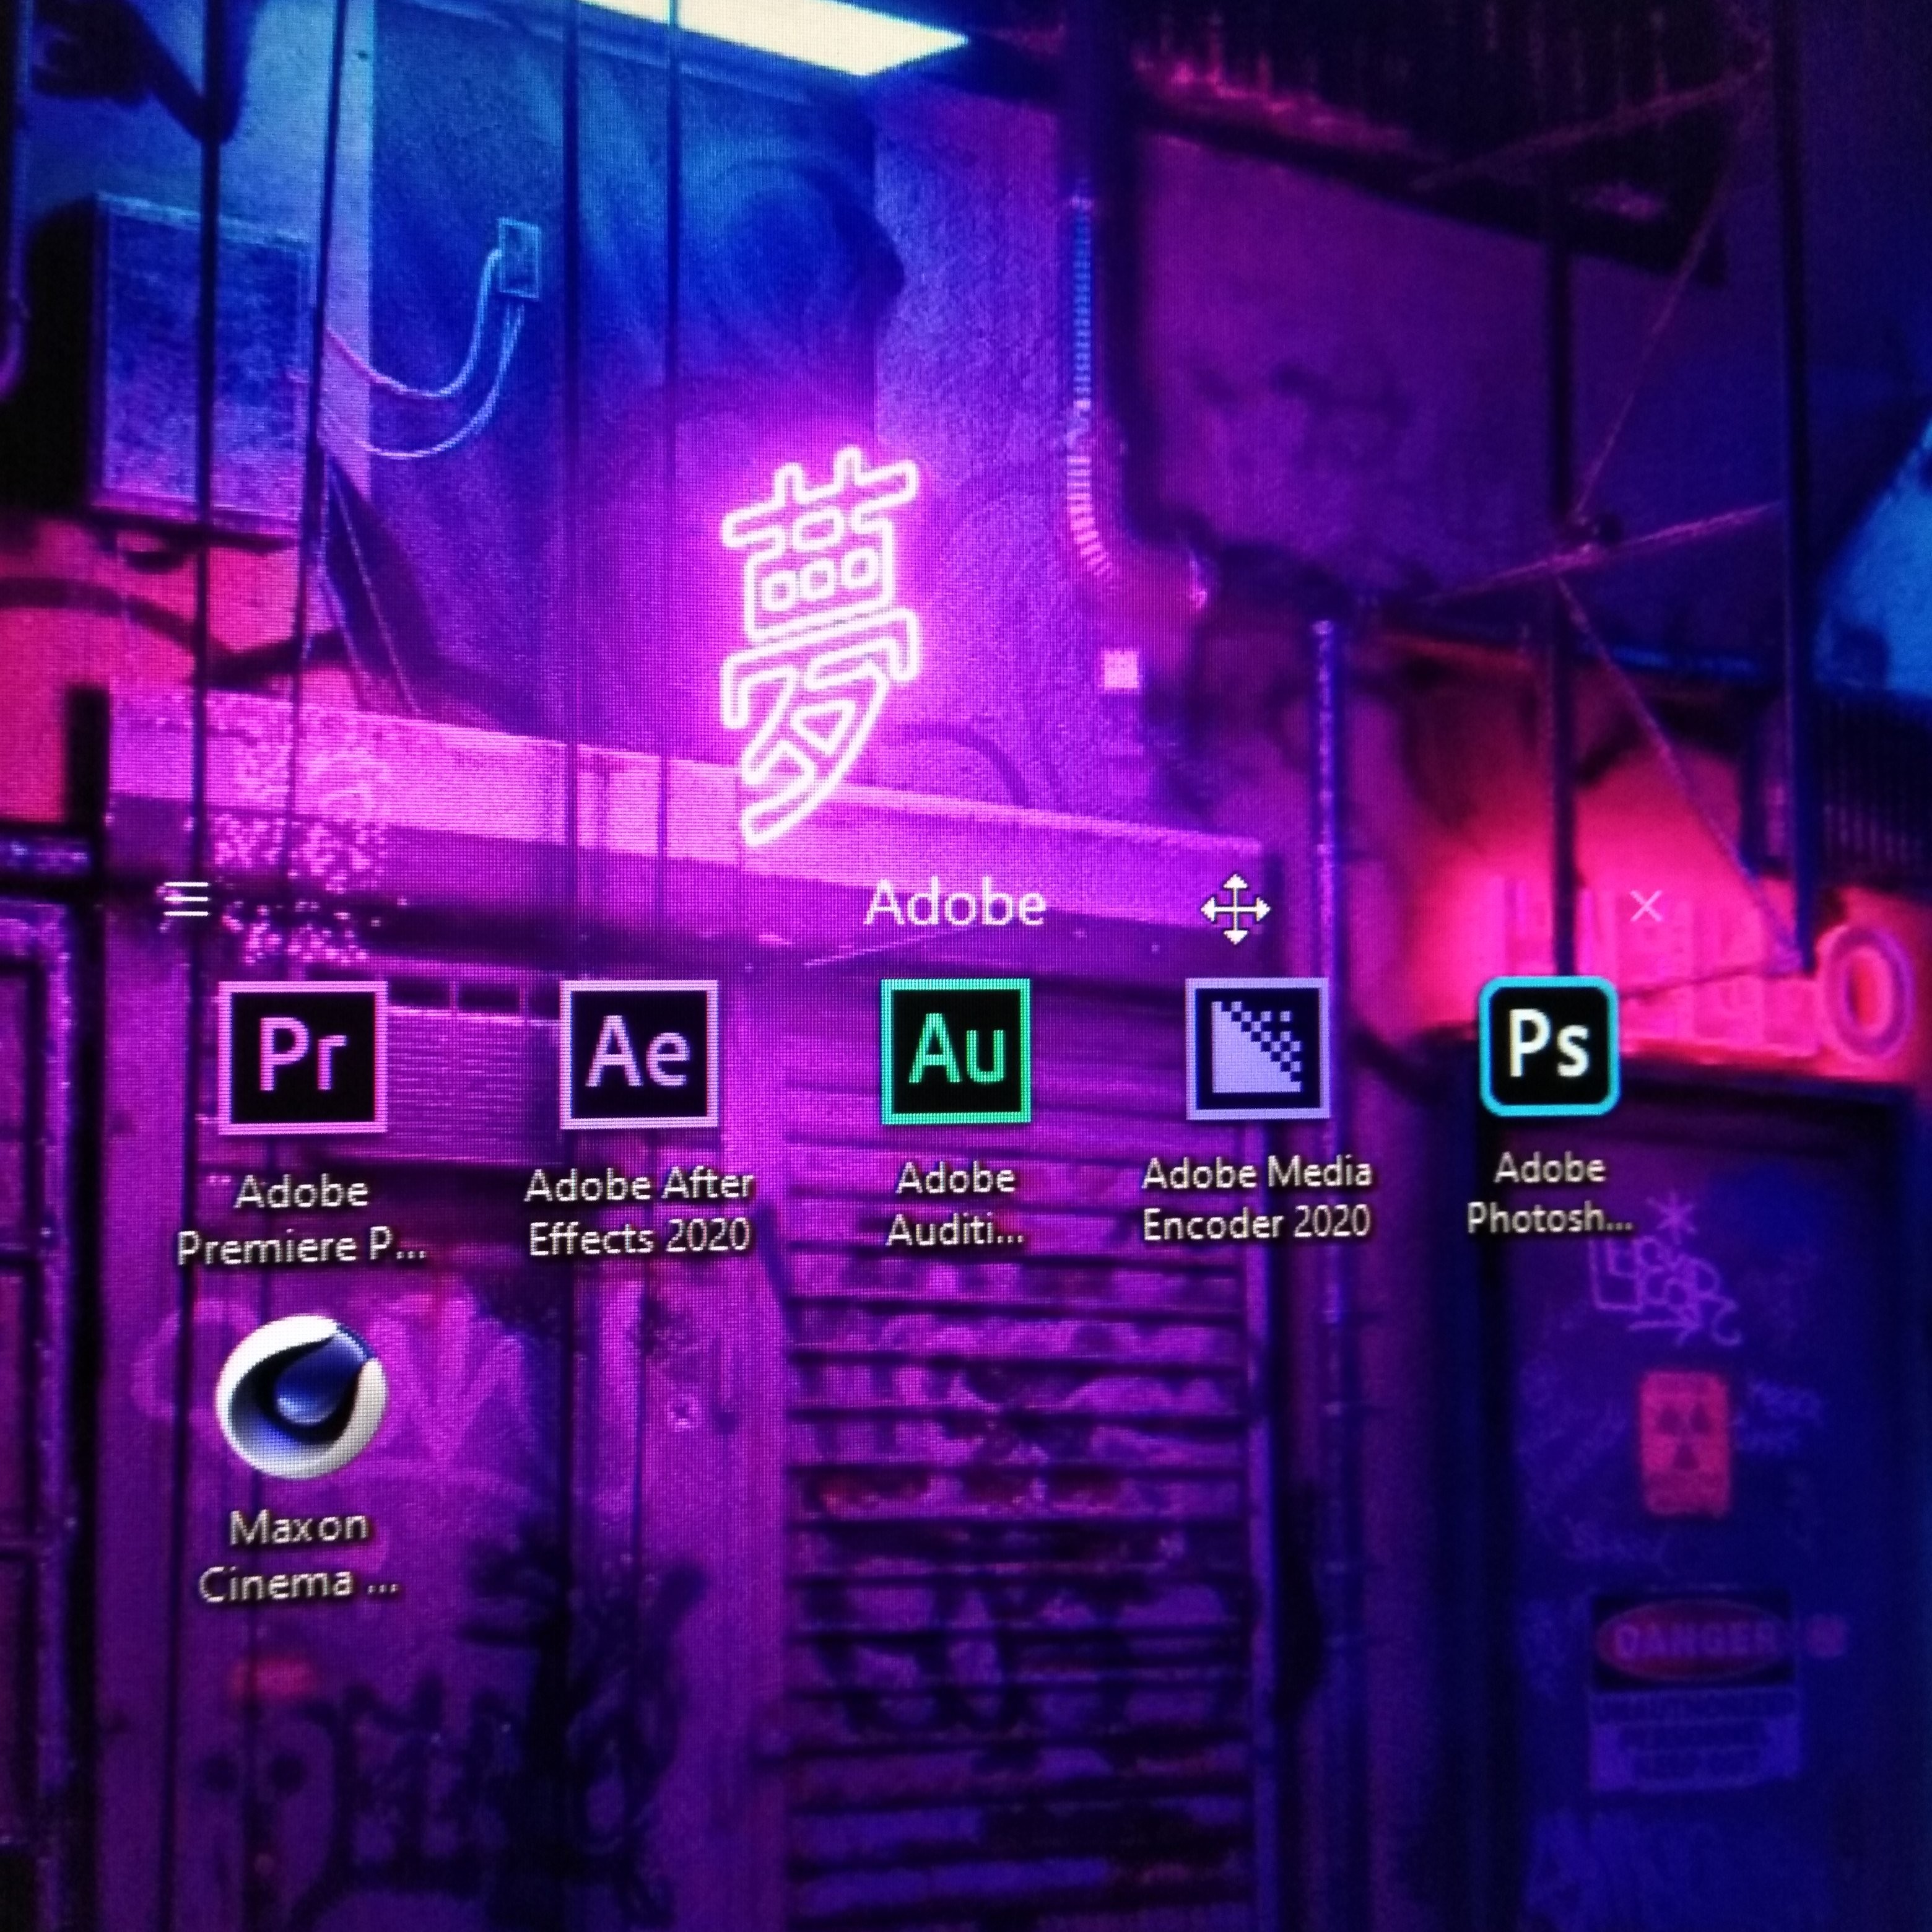Close the Adobe fence with X
The width and height of the screenshot is (1932, 1932).
coord(1646,906)
